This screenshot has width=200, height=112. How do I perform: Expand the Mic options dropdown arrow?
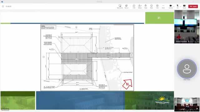click(x=181, y=6)
